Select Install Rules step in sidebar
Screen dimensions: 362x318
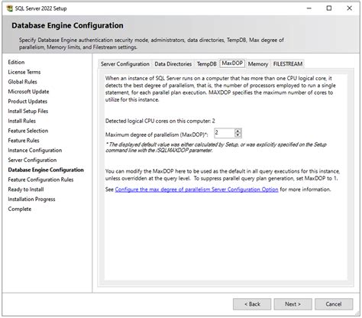point(21,121)
